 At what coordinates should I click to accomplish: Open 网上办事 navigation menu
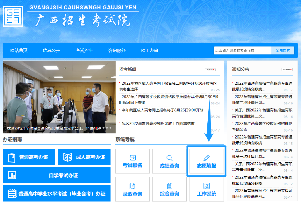pos(150,51)
